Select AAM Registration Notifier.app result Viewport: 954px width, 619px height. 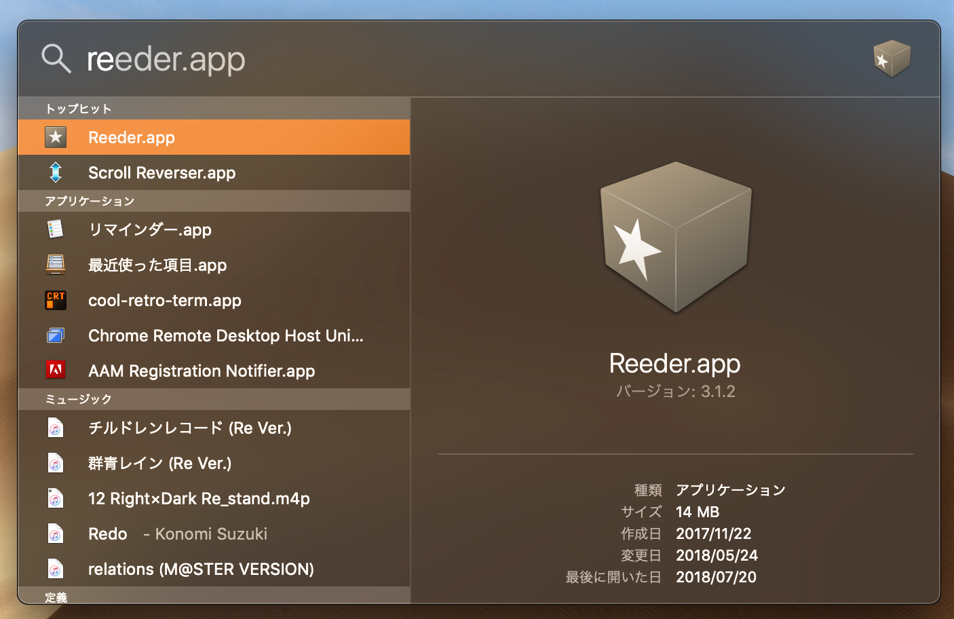click(214, 371)
